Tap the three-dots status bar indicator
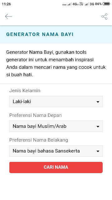112x200 pixels. (x=64, y=5)
